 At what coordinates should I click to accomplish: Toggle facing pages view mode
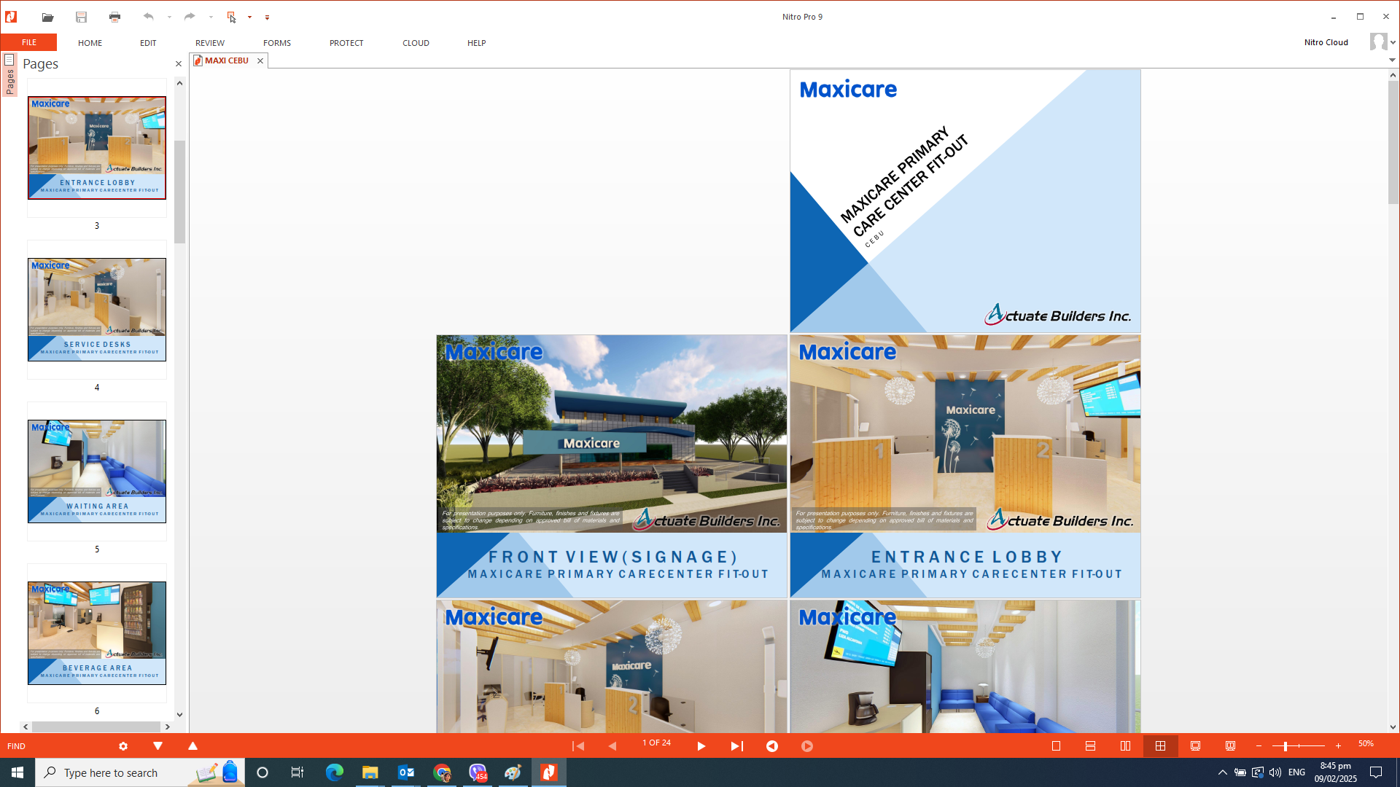pos(1125,746)
